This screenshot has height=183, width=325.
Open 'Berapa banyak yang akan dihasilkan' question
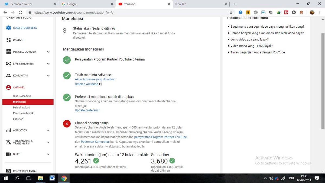point(266,33)
